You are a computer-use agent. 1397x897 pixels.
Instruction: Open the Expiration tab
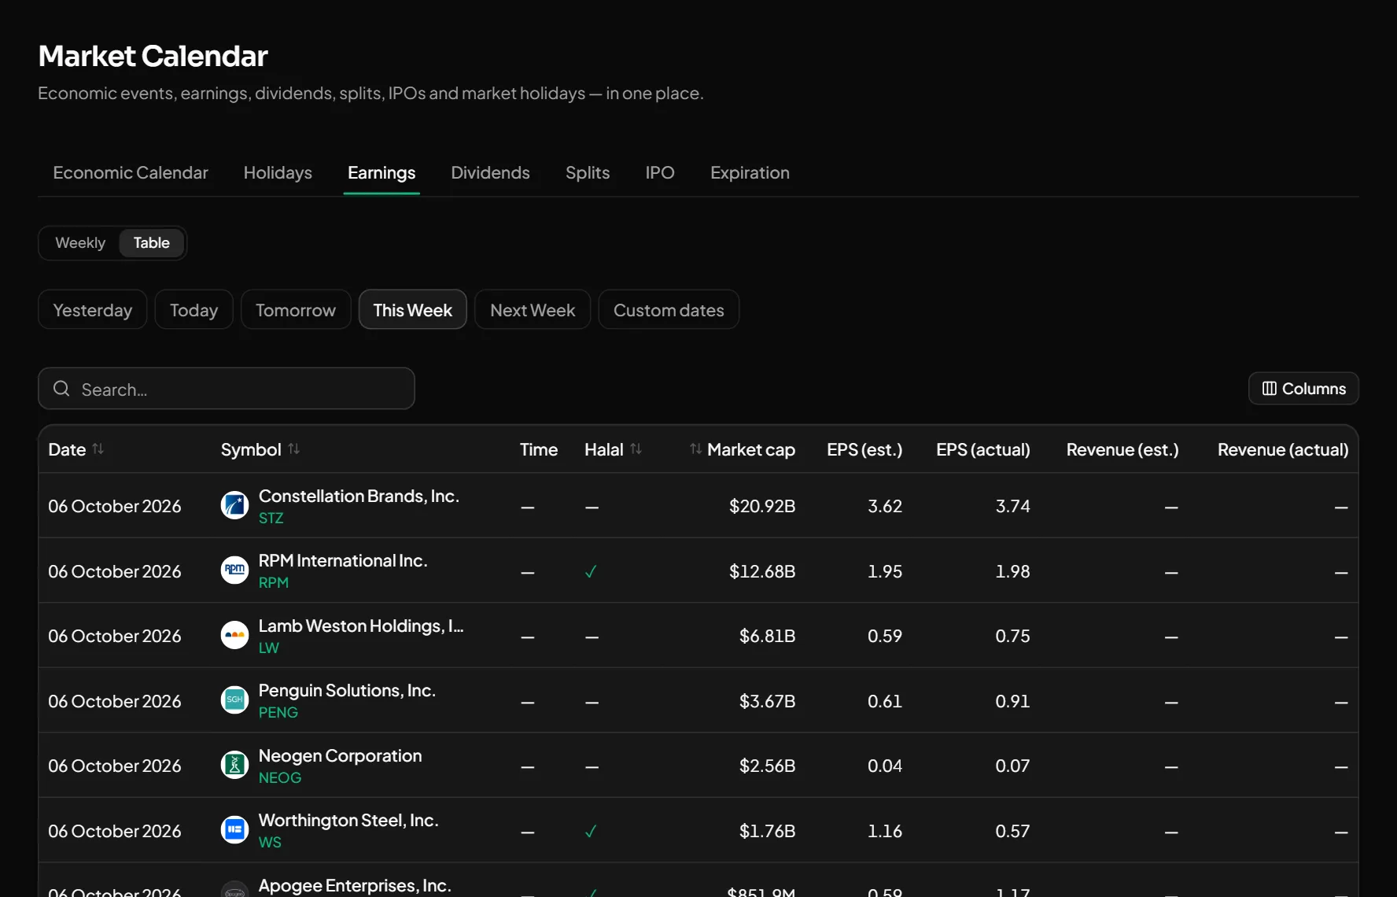[x=750, y=172]
